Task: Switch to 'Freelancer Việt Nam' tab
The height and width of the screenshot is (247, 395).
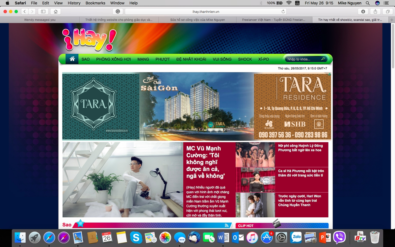Action: (274, 20)
